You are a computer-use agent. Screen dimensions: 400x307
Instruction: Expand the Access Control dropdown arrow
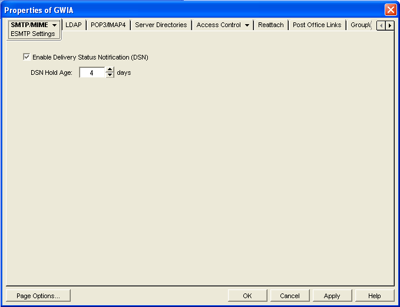(247, 25)
